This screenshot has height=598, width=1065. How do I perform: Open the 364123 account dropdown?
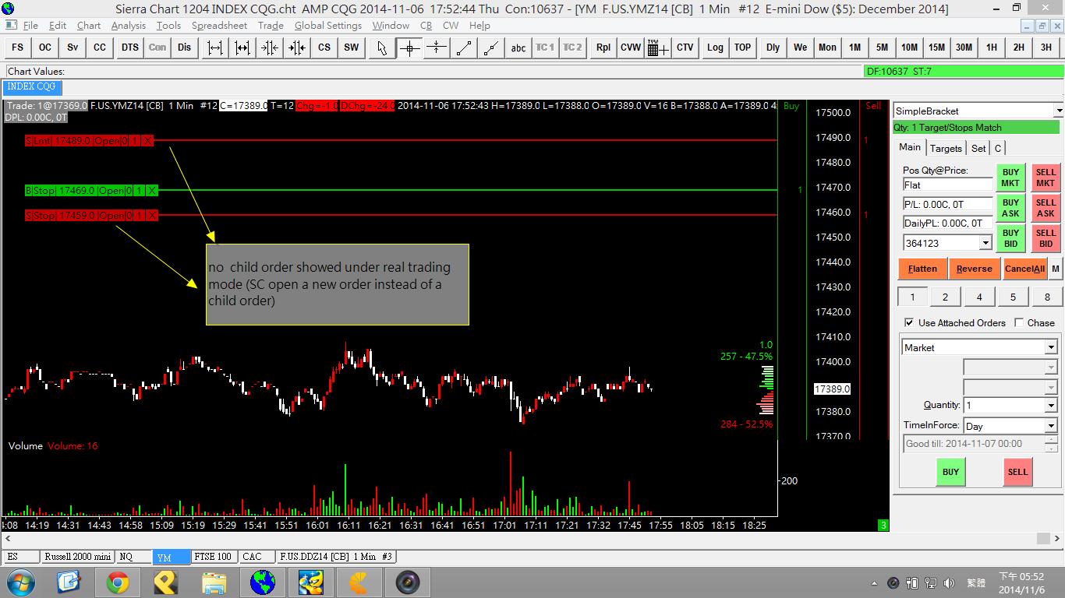pos(985,243)
